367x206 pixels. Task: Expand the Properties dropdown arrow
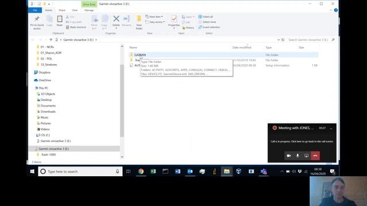[174, 28]
